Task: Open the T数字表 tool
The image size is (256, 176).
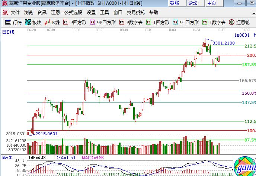Action: coord(214,22)
